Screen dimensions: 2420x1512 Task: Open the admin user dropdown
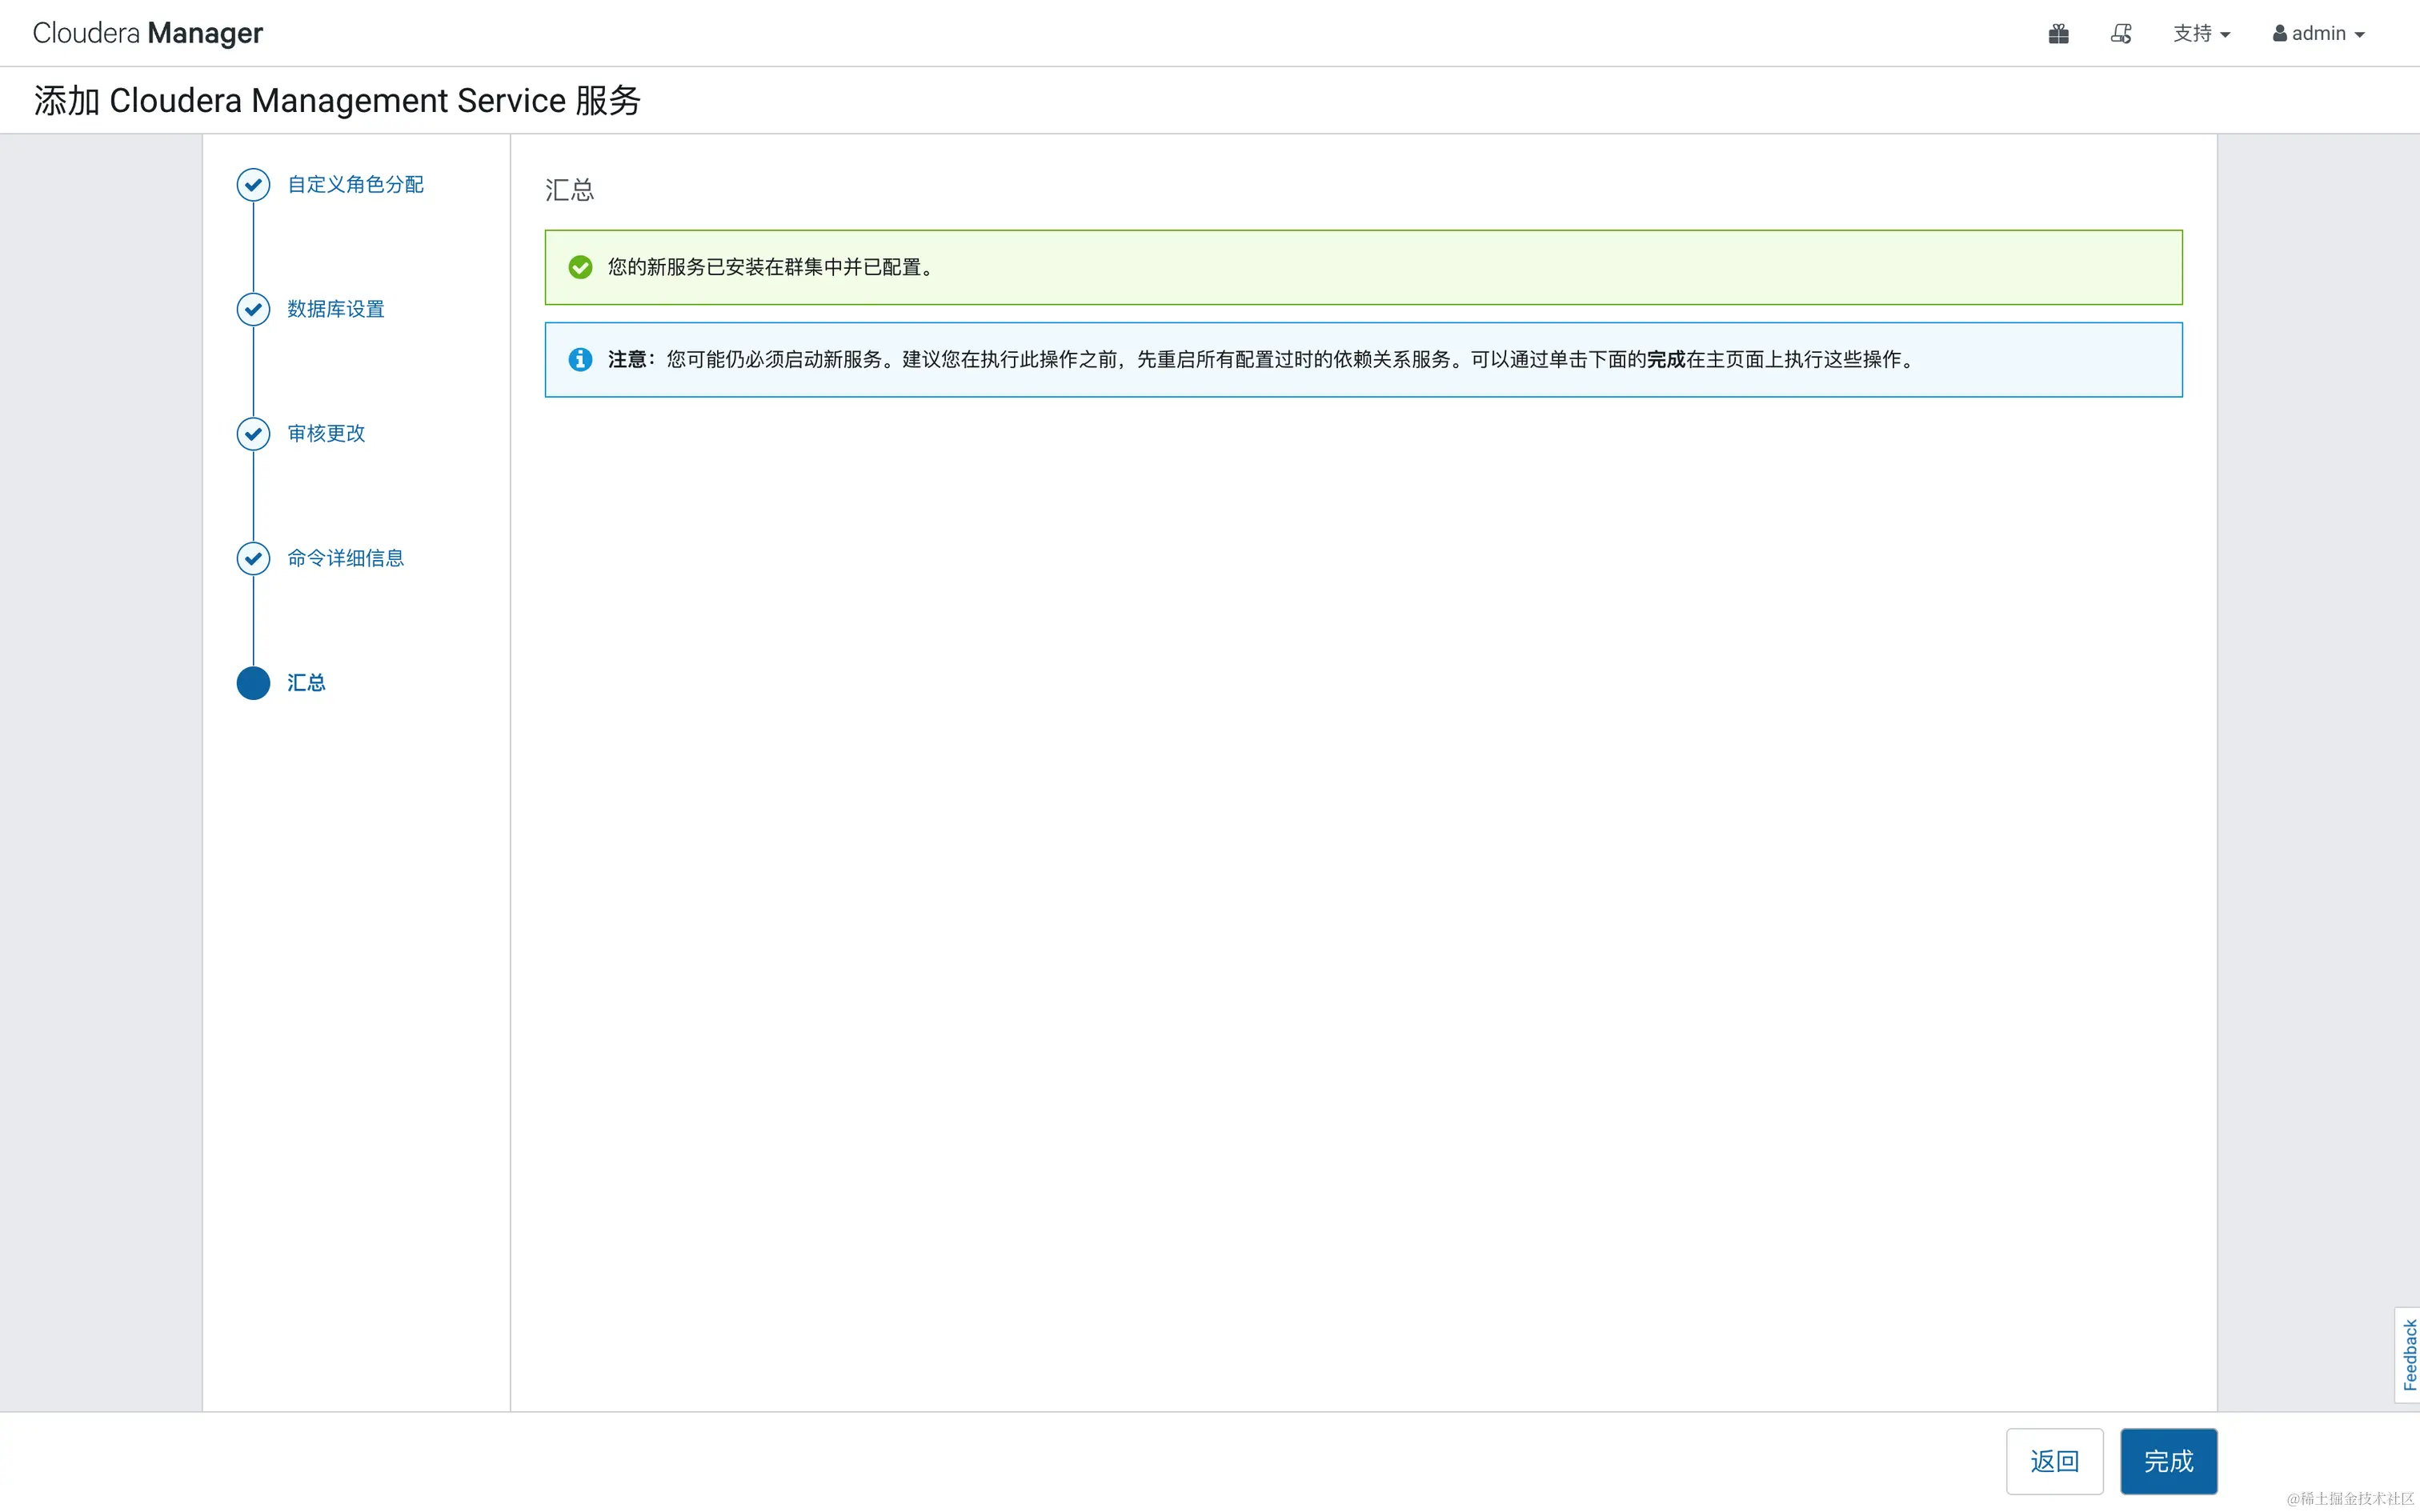[x=2318, y=34]
